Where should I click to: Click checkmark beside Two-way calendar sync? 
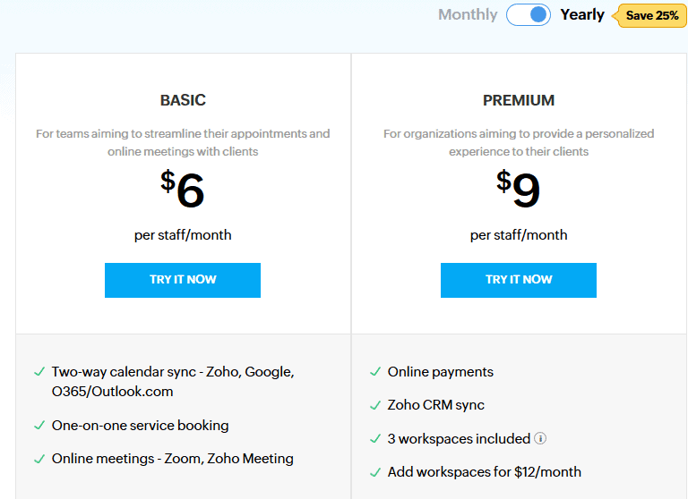point(39,371)
